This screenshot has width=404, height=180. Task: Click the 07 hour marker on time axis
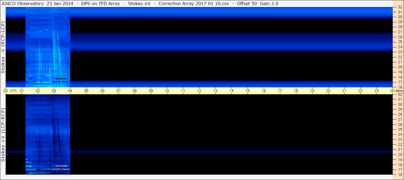tap(119, 91)
